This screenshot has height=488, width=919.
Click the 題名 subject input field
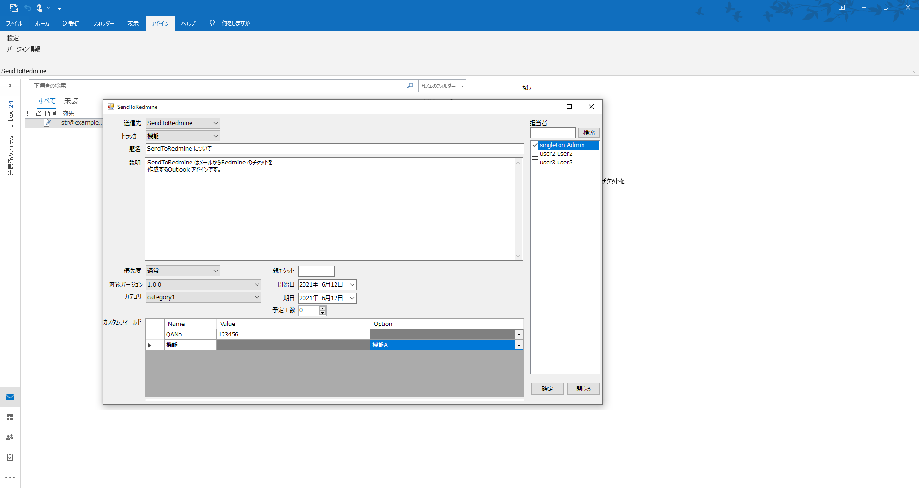click(335, 149)
